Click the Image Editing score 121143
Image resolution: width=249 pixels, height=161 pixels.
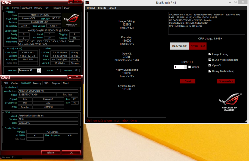127,25
